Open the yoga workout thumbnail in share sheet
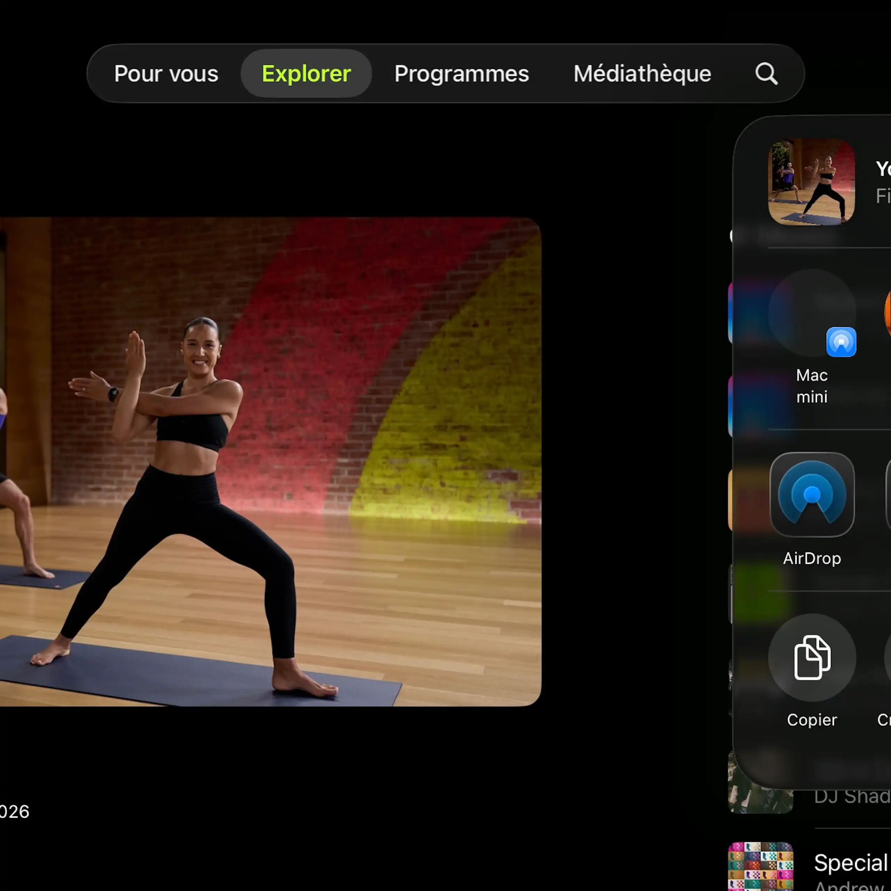This screenshot has height=891, width=891. point(811,182)
